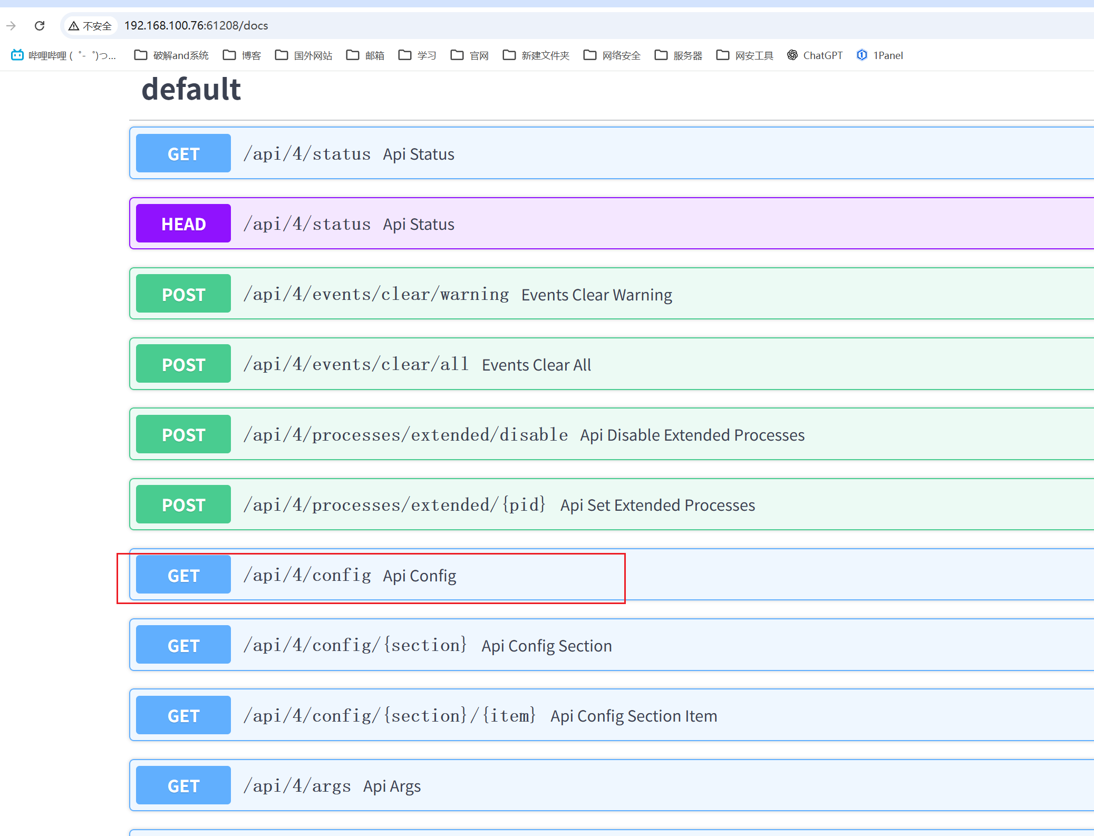The image size is (1094, 836).
Task: Click the browser reload icon
Action: 40,25
